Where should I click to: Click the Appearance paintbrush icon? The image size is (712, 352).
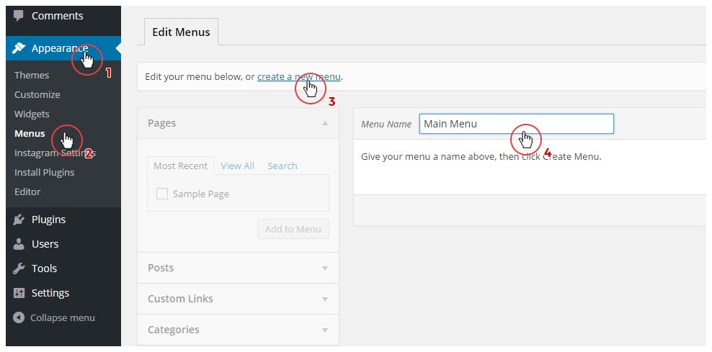(19, 48)
